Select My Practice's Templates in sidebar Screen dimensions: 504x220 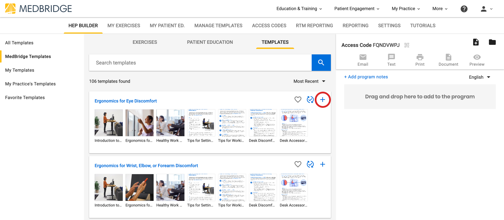(30, 84)
